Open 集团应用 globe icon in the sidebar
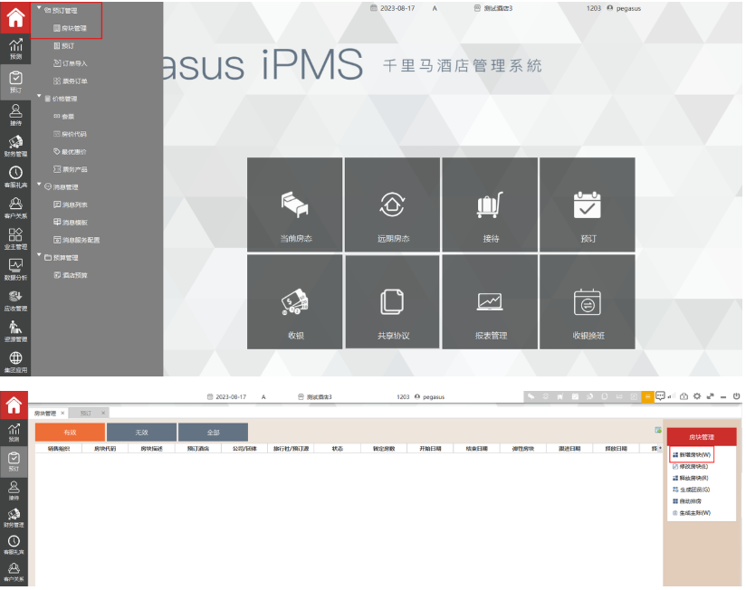 (15, 362)
